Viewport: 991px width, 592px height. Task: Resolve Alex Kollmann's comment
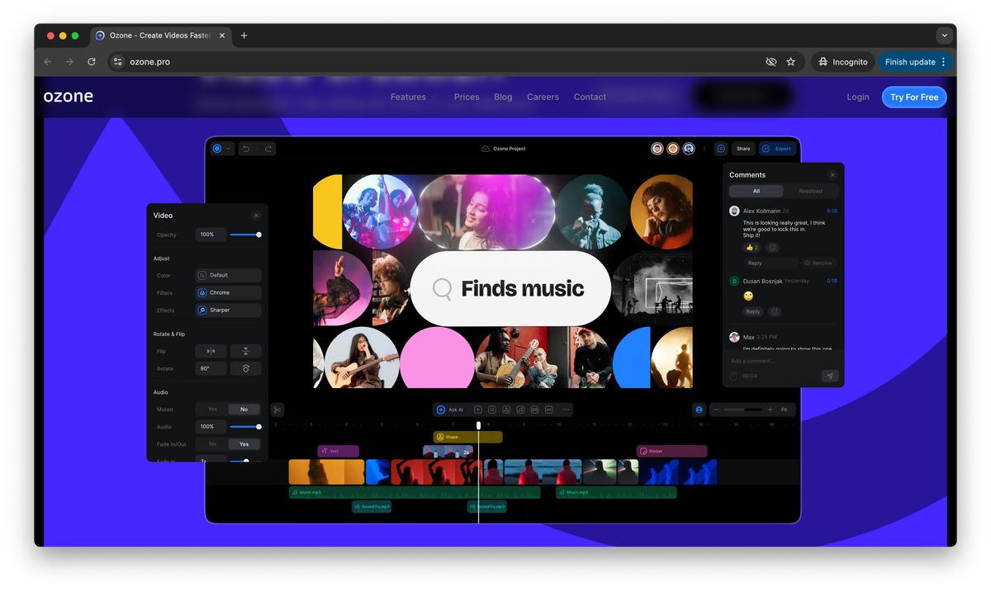point(818,263)
